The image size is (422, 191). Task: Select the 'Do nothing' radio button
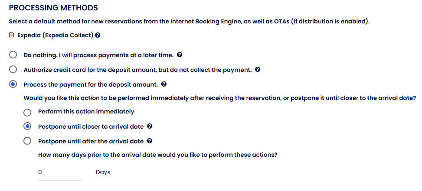coord(13,55)
